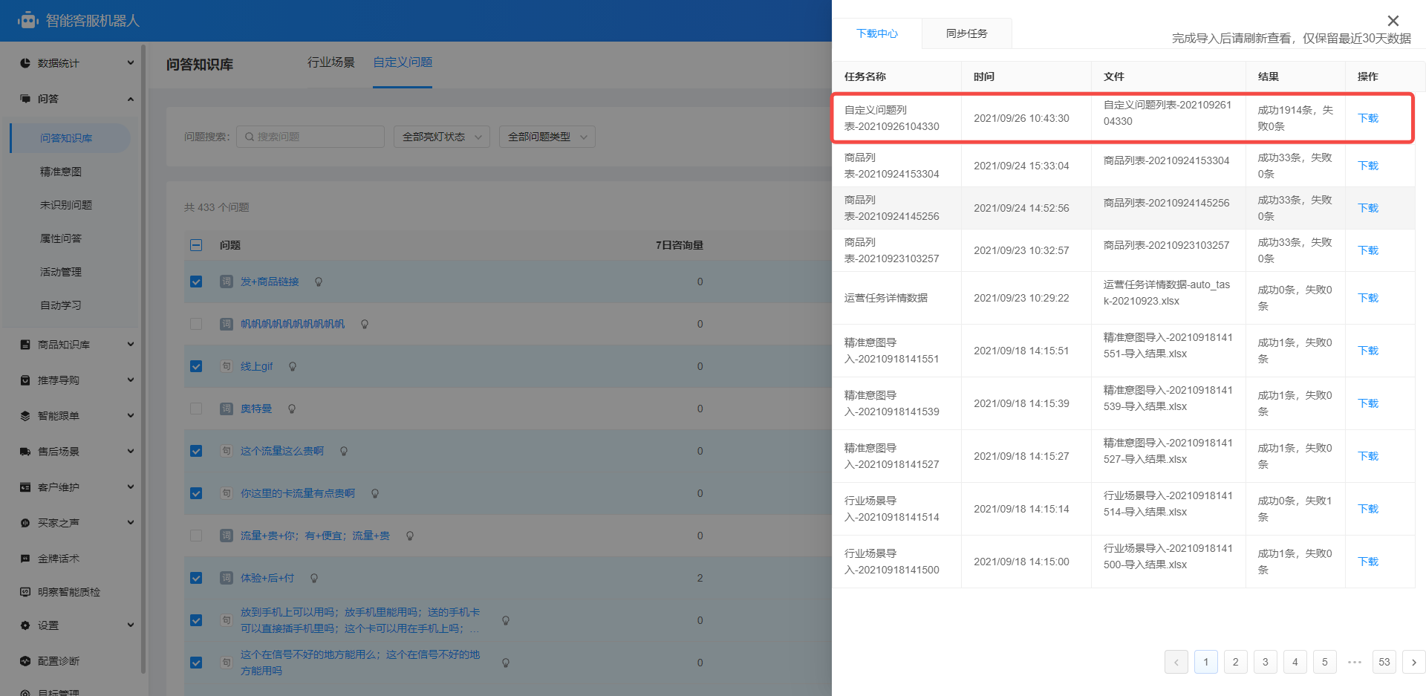Click the 推荐导购 sidebar icon

[x=25, y=380]
